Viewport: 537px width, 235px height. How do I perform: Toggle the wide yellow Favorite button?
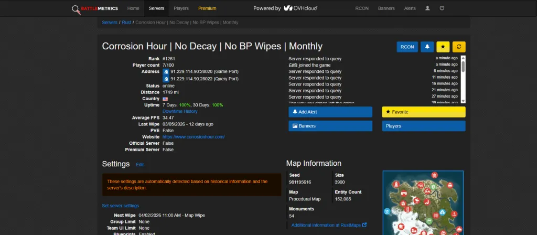tap(424, 112)
